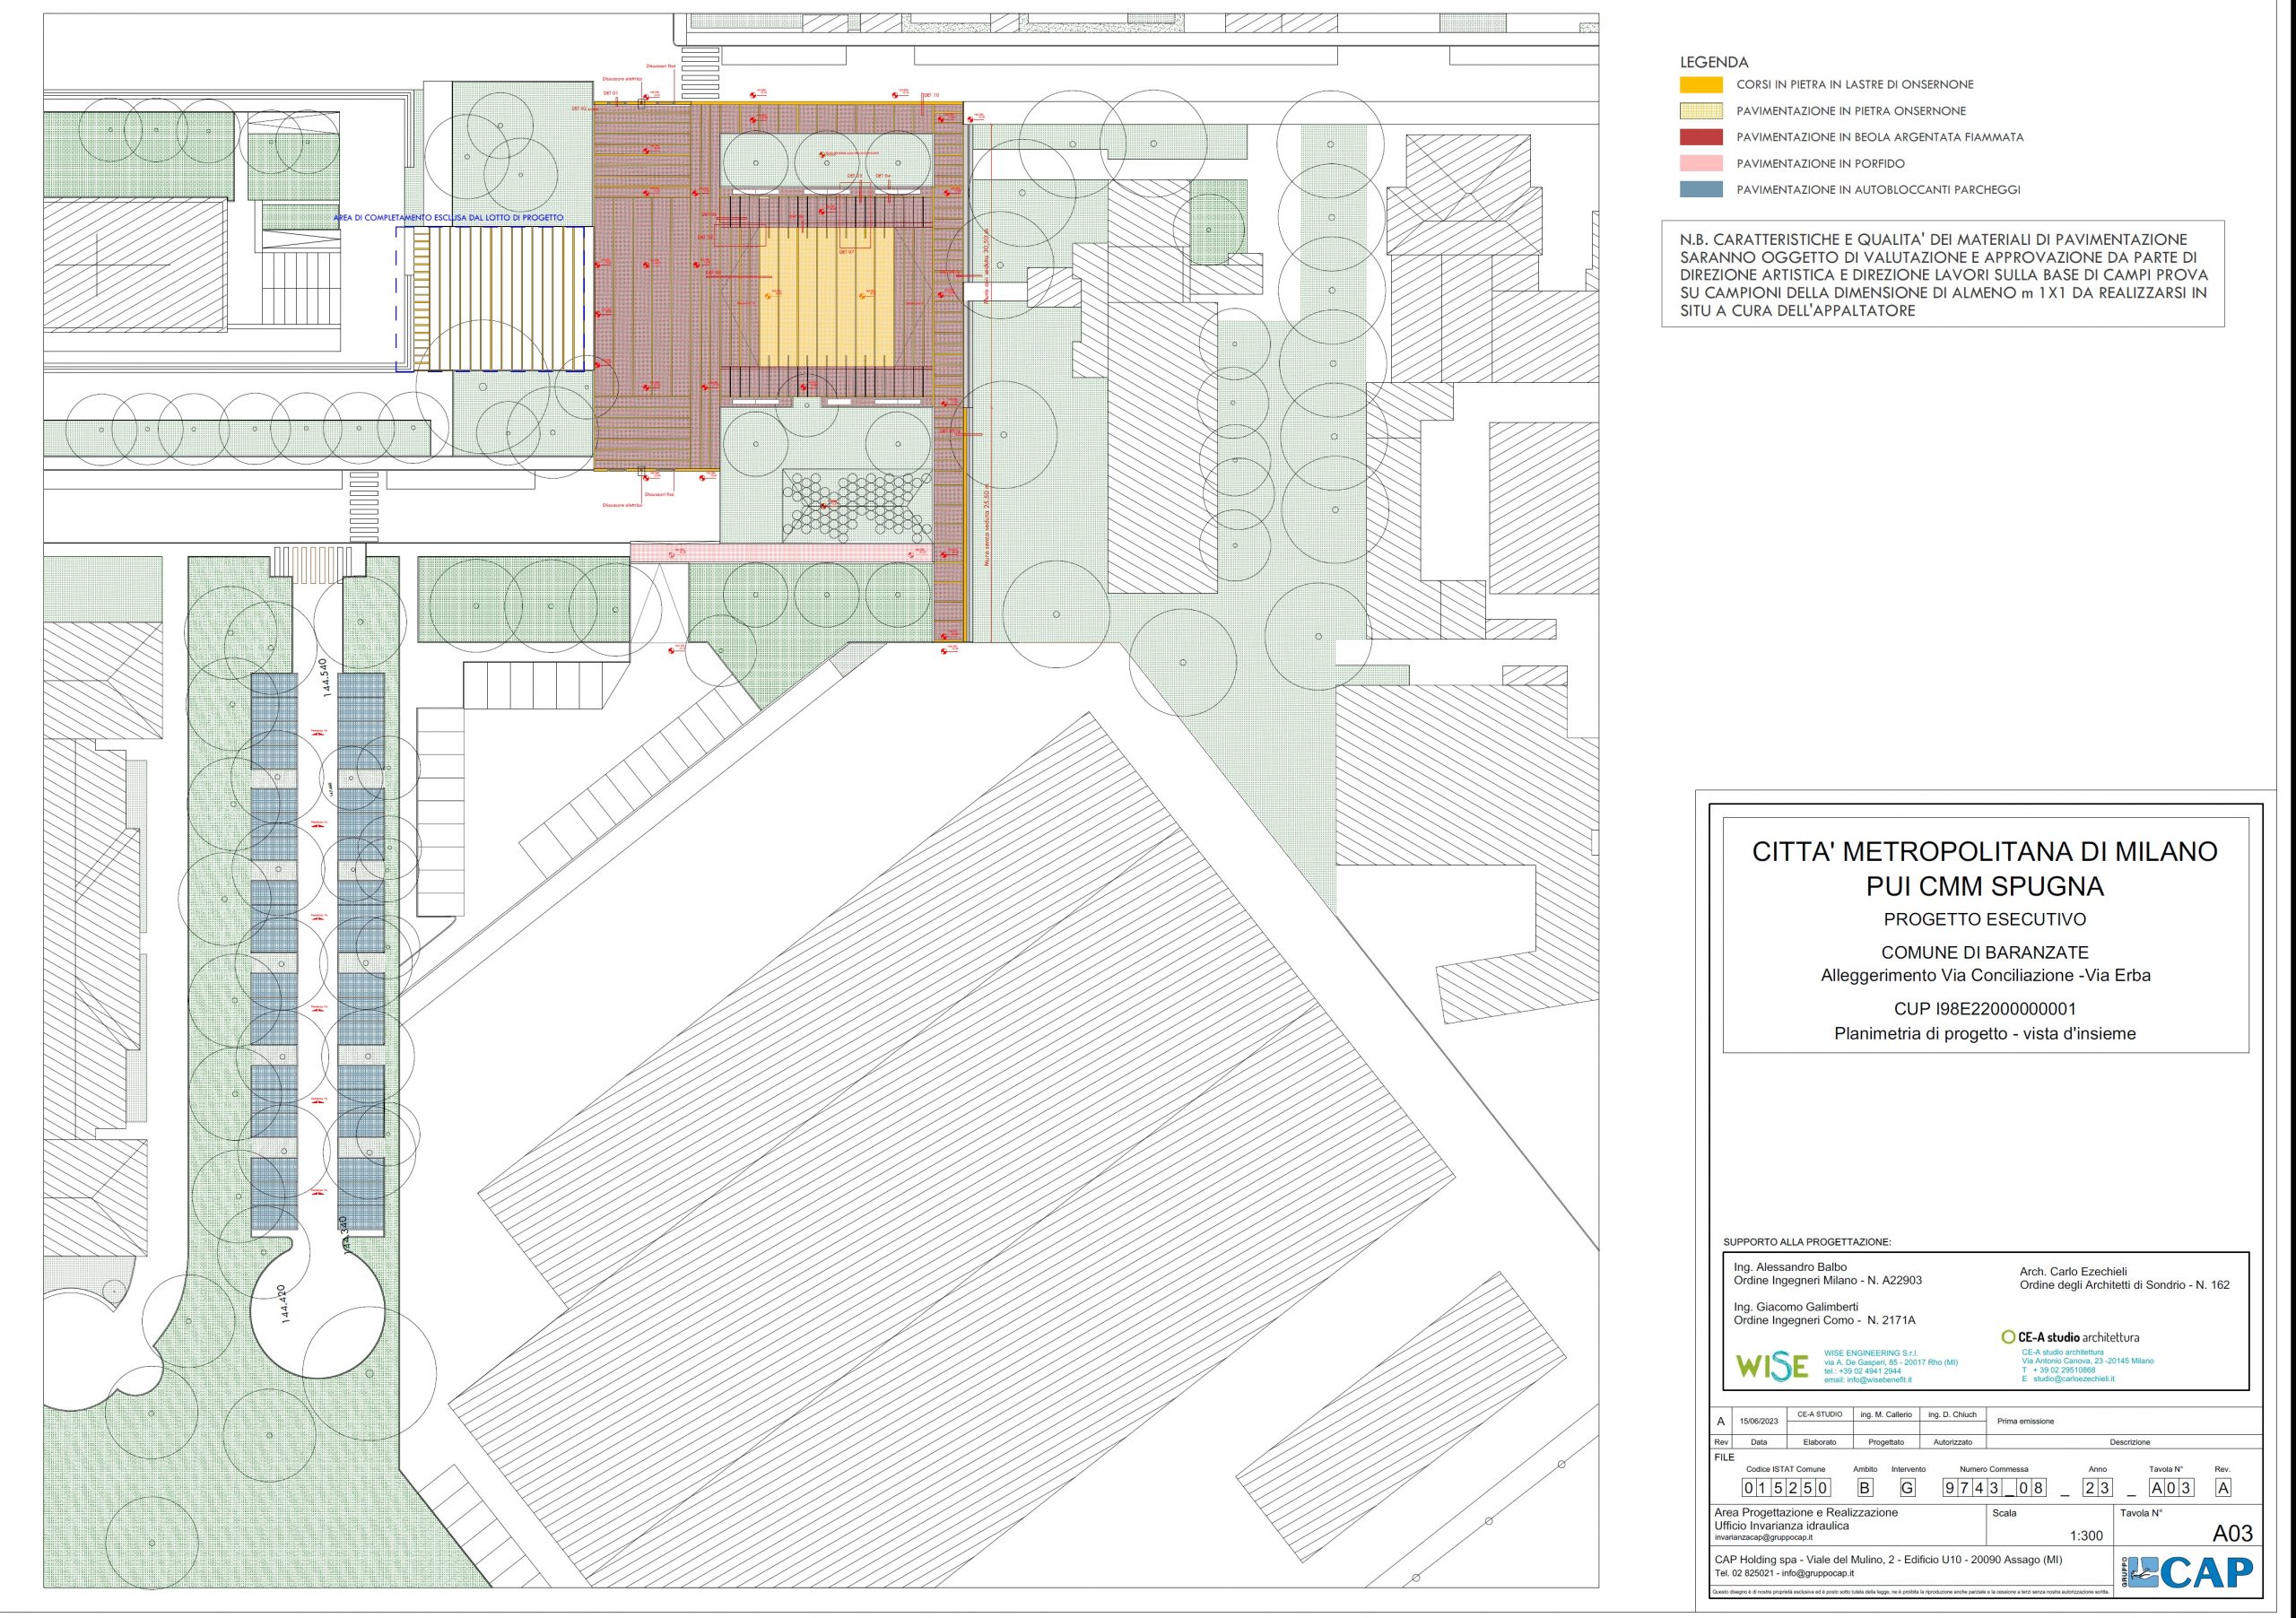Click the 1:300 scale value

[x=2085, y=1536]
